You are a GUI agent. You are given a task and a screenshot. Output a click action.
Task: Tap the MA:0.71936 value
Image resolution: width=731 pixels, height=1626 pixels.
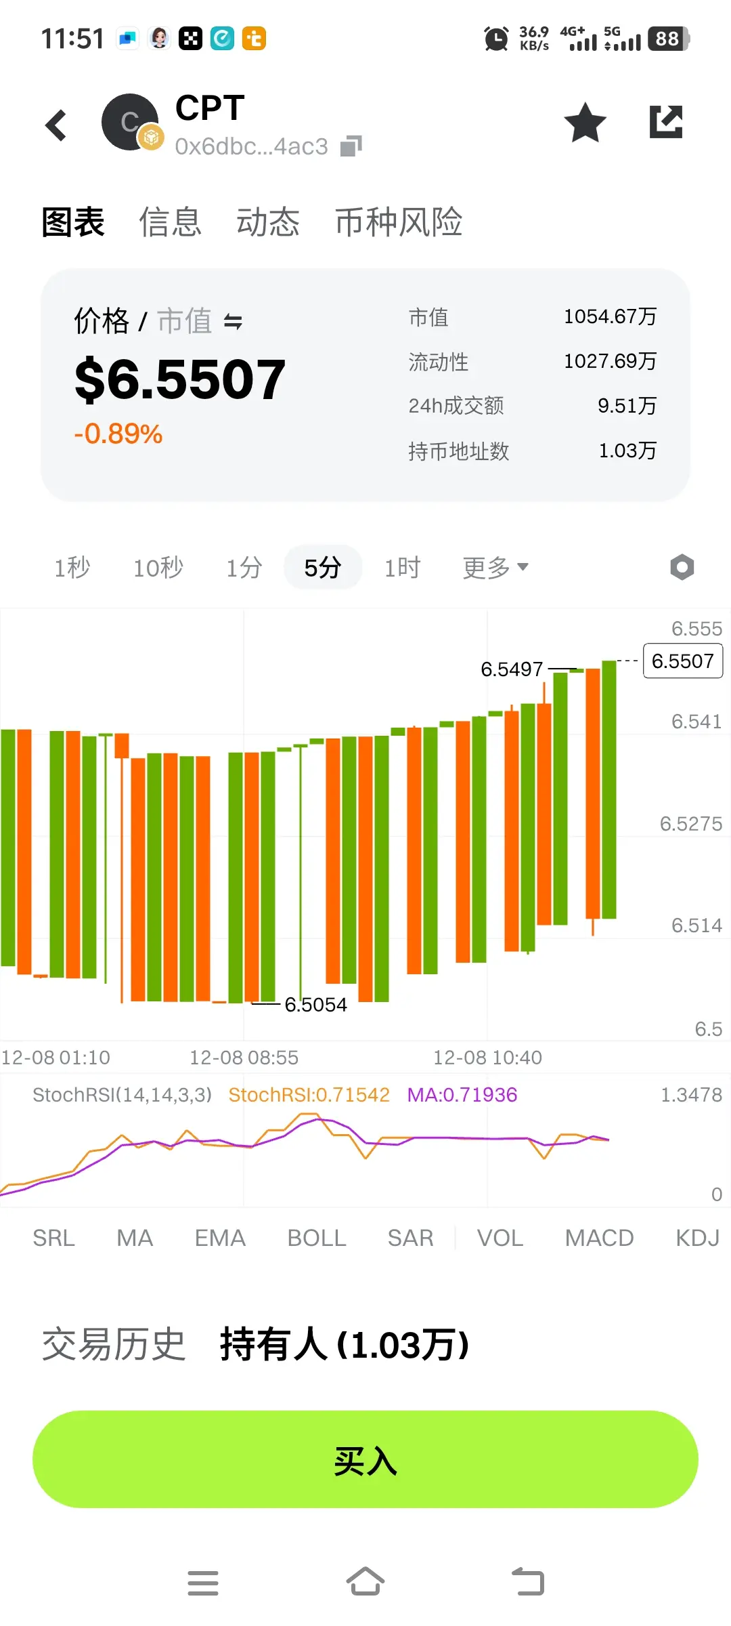462,1095
